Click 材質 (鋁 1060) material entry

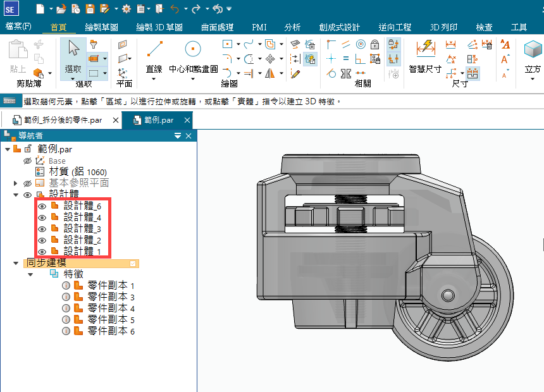(77, 172)
